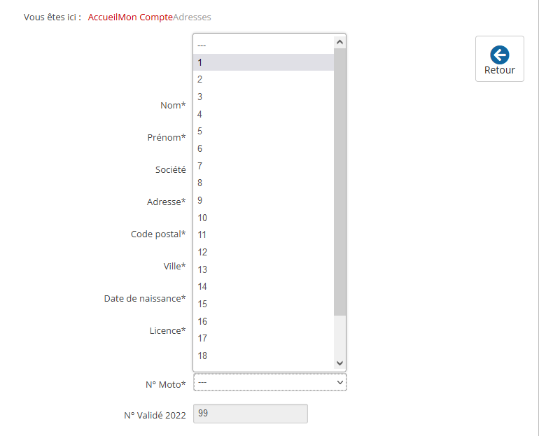Pick number 7 in the dropdown
The width and height of the screenshot is (539, 436).
pyautogui.click(x=263, y=166)
